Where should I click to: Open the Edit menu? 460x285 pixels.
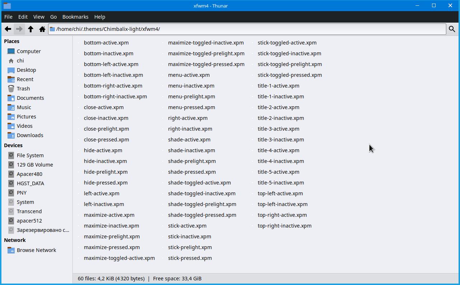pos(23,17)
